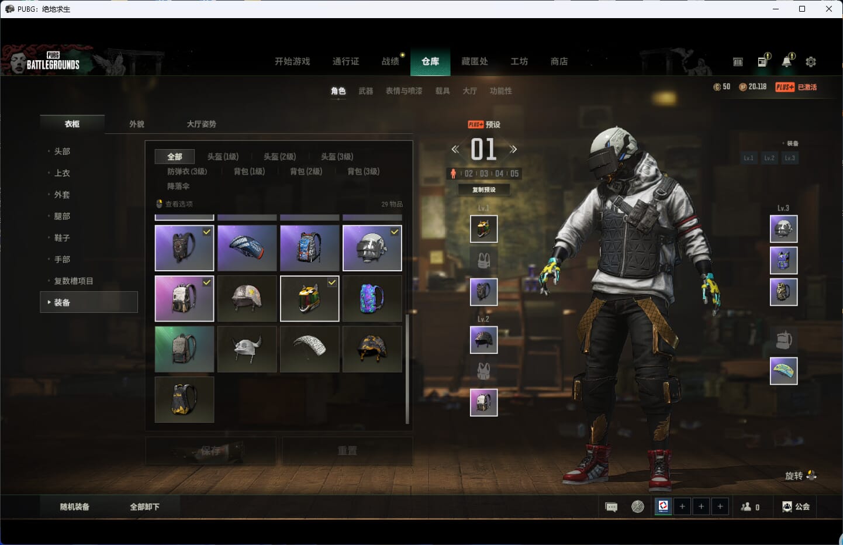843x545 pixels.
Task: Select the horned helmet item thumbnail
Action: click(x=247, y=349)
